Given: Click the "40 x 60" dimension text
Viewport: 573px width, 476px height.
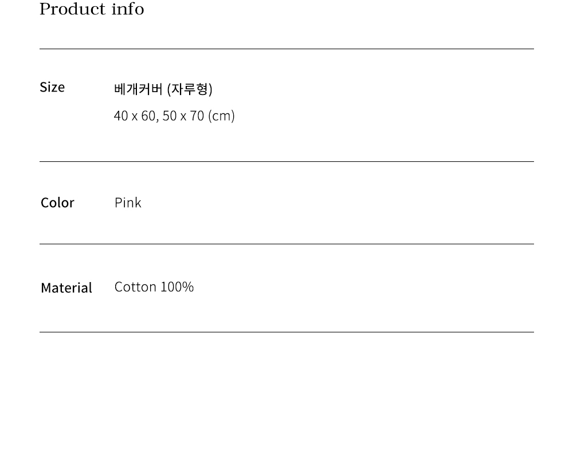Looking at the screenshot, I should 135,116.
